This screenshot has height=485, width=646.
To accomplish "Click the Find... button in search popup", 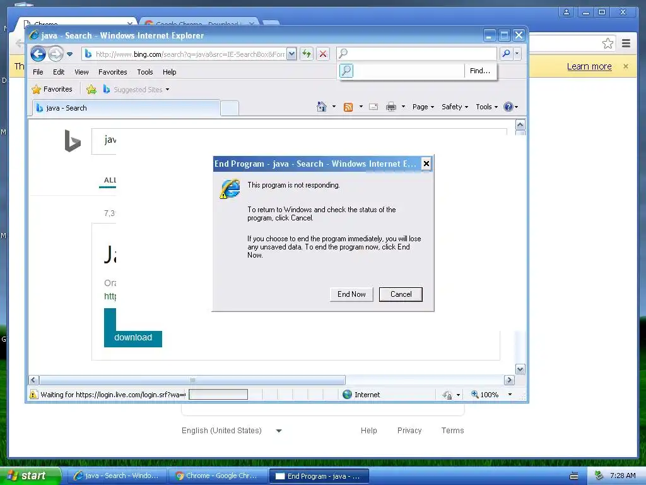I will (480, 71).
